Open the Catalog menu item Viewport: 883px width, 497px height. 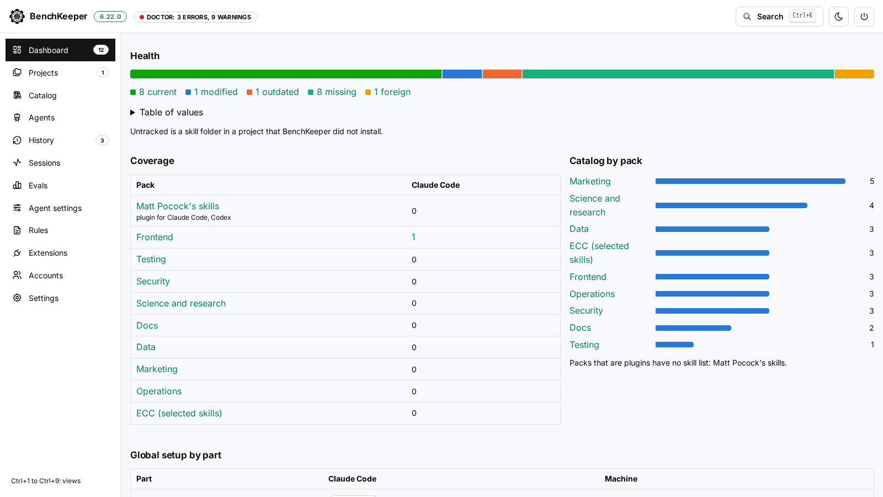60,95
